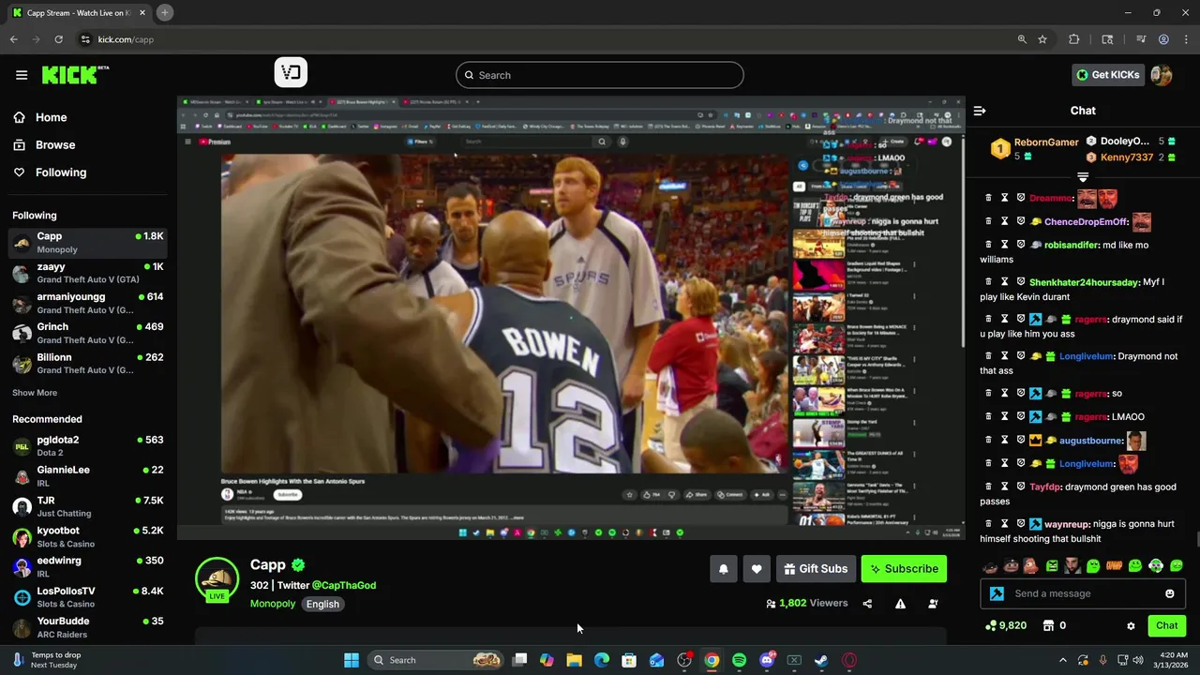Click the 9,820 channel points balance

coord(1006,625)
